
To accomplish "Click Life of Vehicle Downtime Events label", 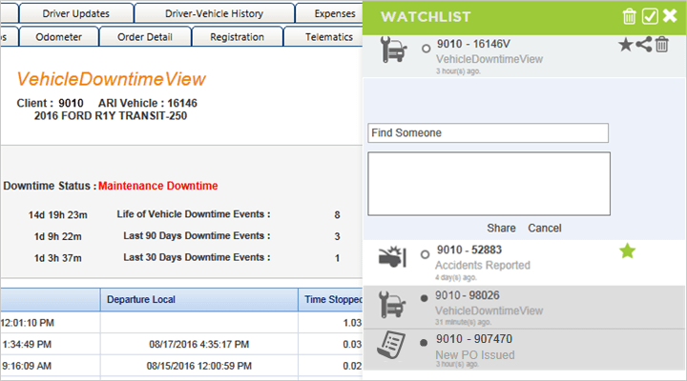I will click(193, 214).
